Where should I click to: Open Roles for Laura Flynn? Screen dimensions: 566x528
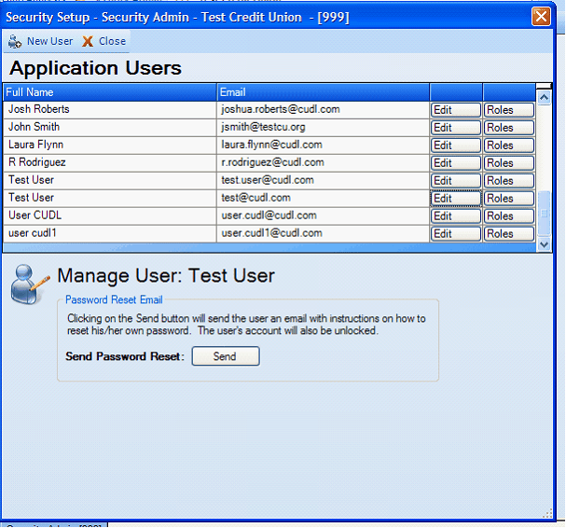coord(509,146)
